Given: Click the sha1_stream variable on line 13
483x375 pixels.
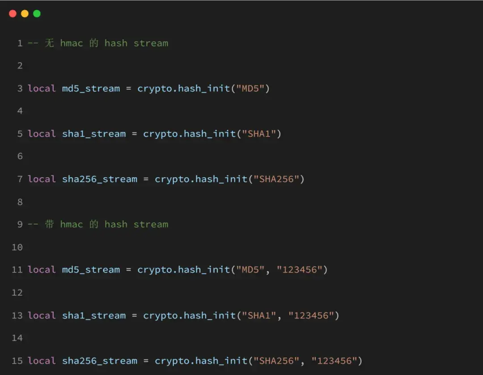Looking at the screenshot, I should point(94,315).
